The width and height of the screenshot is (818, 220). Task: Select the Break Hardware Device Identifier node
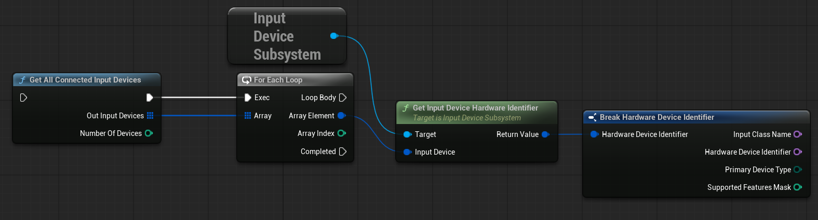pos(656,117)
